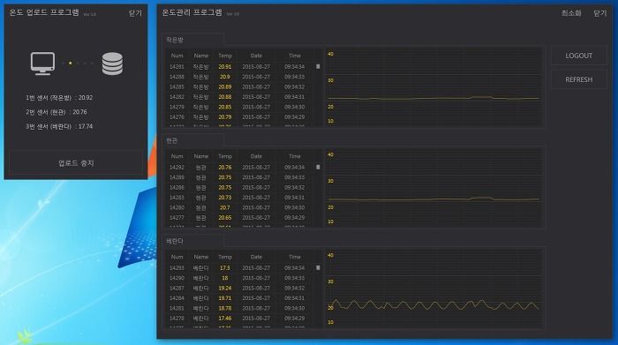Click the 3번 센서 (베란다) reading line
618x345 pixels.
click(59, 126)
